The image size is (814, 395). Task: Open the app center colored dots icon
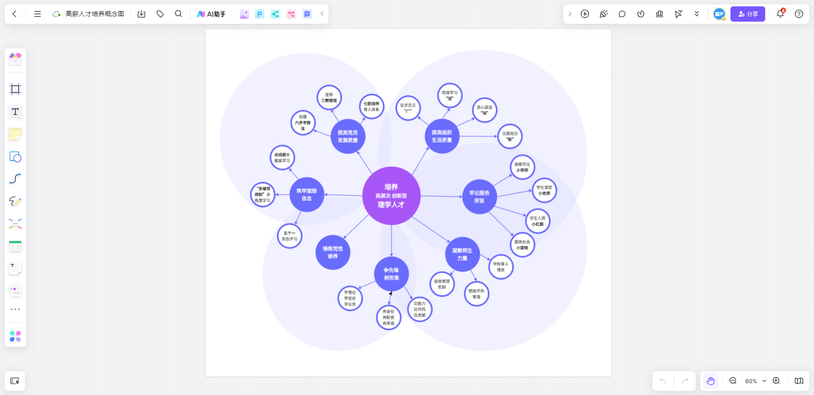click(15, 336)
